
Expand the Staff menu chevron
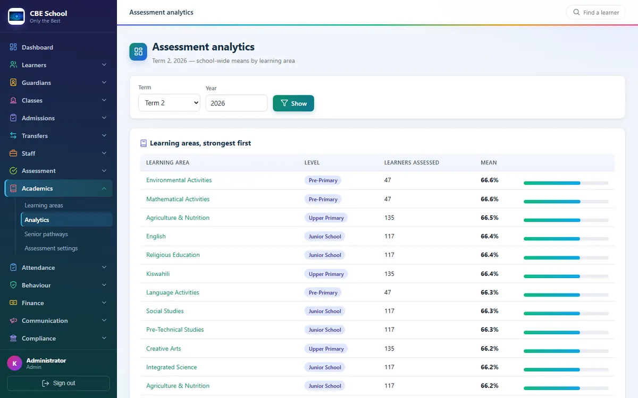tap(104, 153)
